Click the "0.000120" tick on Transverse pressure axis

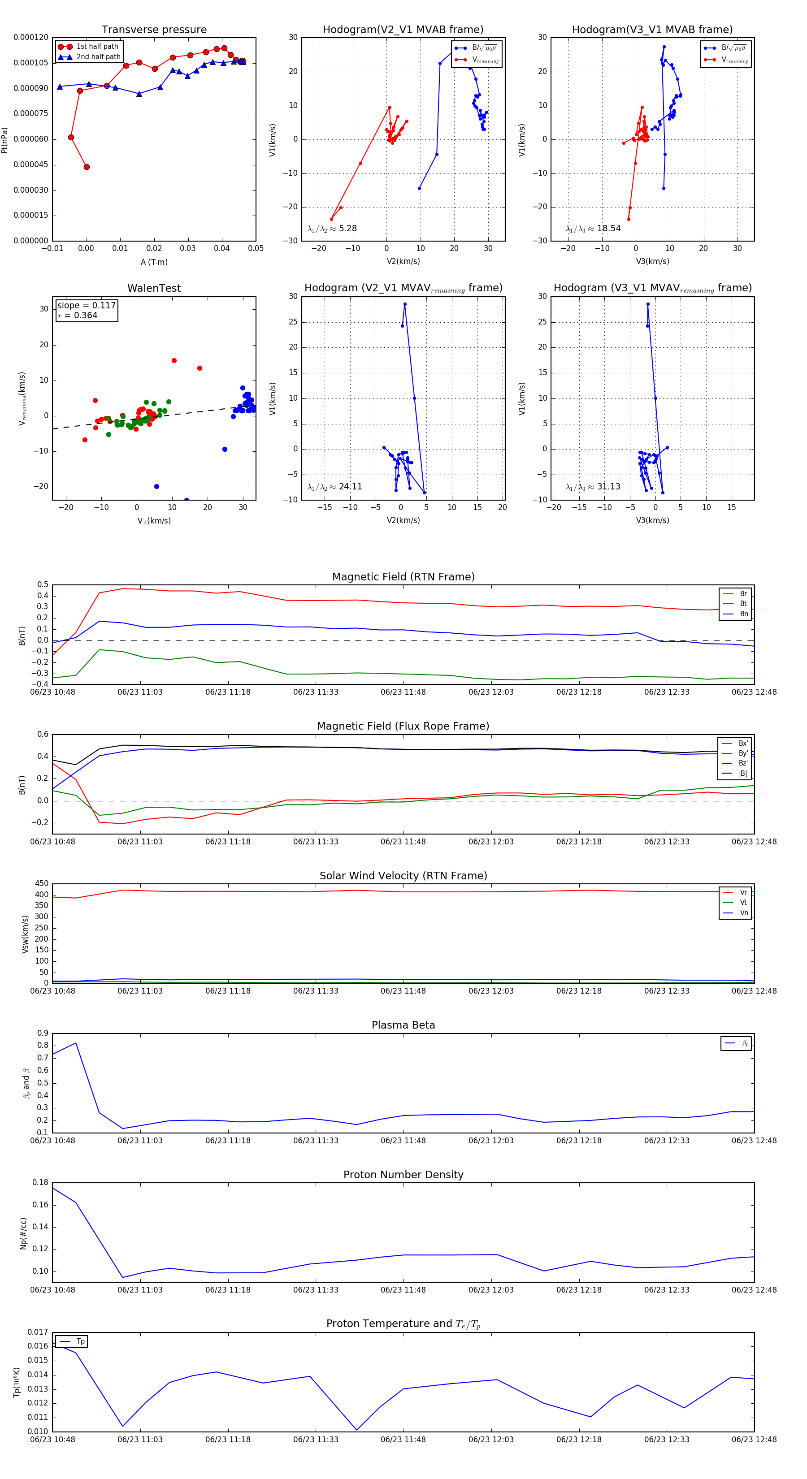click(x=31, y=37)
